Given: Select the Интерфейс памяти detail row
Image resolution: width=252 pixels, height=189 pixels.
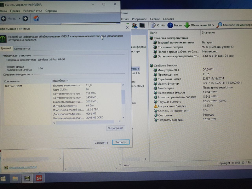Looking at the screenshot, I should 87,106.
